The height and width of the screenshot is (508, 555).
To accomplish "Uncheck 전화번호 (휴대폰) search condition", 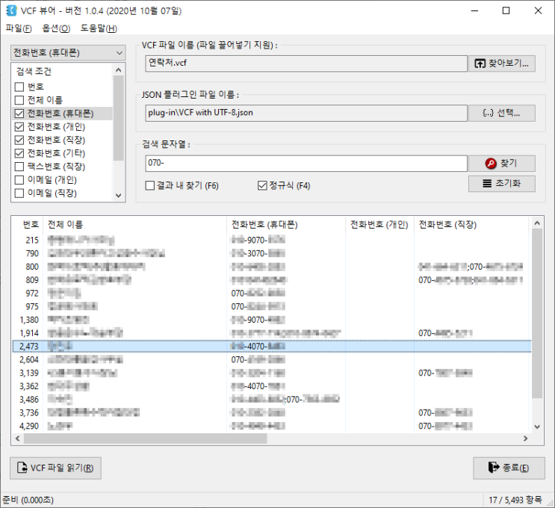I will click(x=19, y=114).
